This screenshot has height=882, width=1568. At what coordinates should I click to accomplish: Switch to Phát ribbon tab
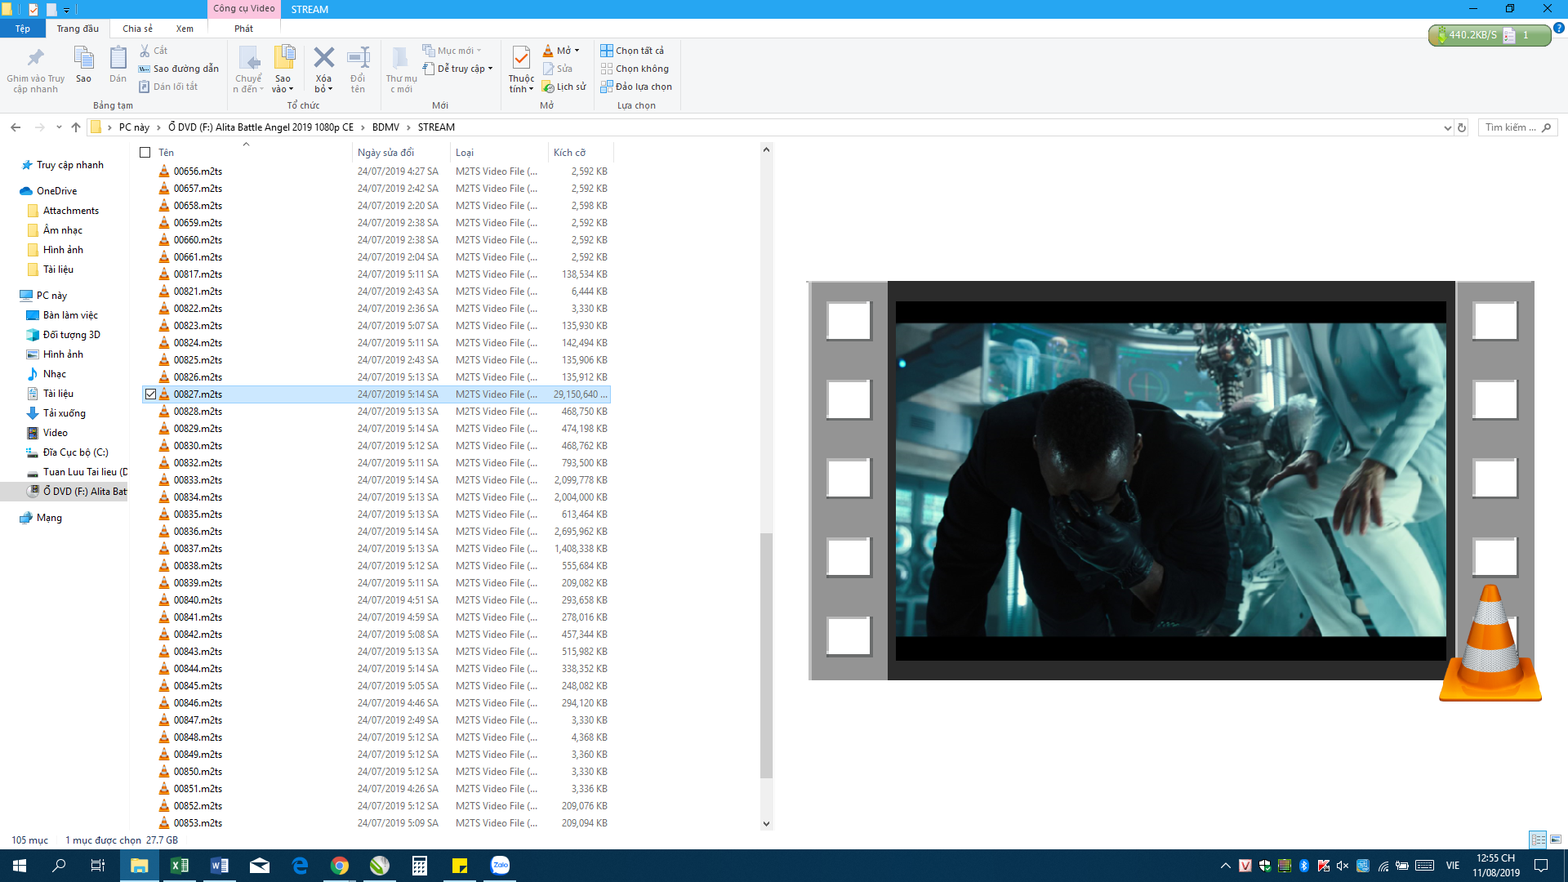[243, 29]
